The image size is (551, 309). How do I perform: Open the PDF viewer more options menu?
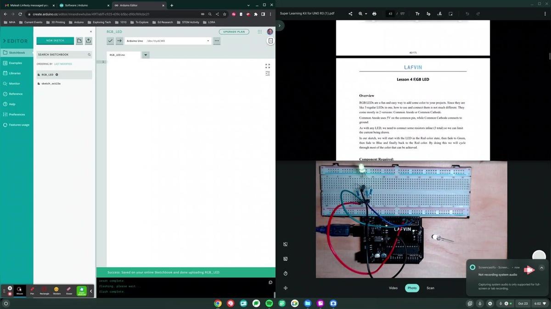(x=545, y=14)
